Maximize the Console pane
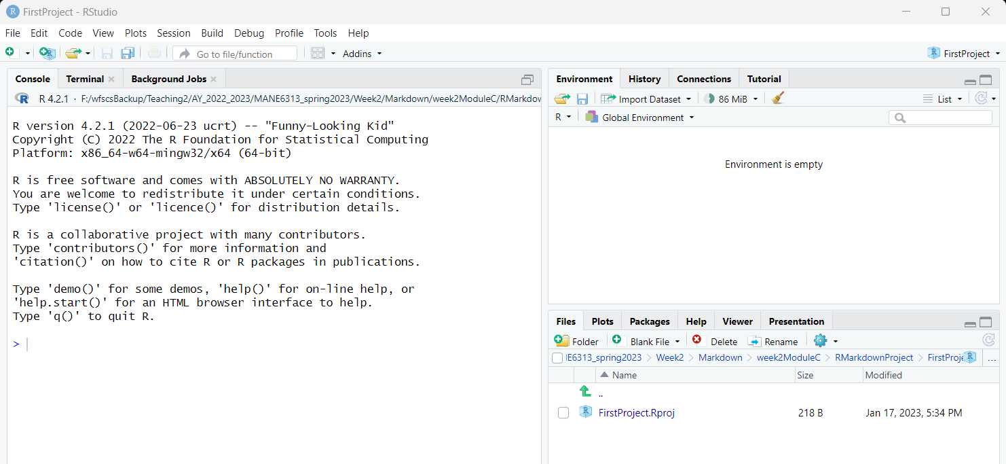Screen dimensions: 1006x464 (527, 79)
